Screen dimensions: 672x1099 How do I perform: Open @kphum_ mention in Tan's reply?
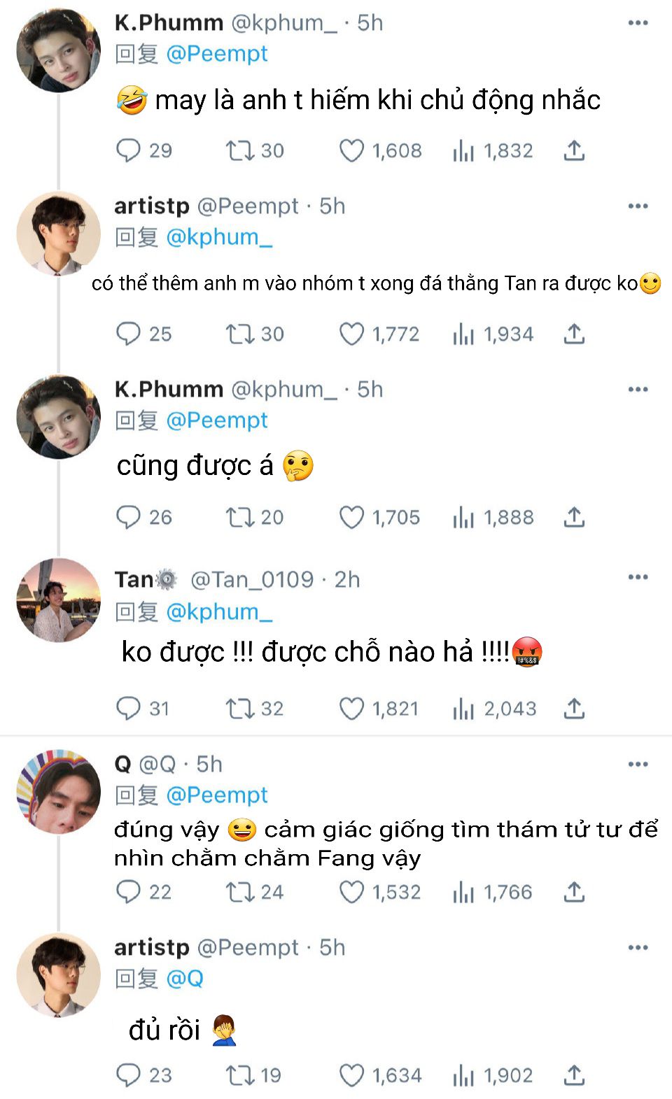[x=219, y=612]
